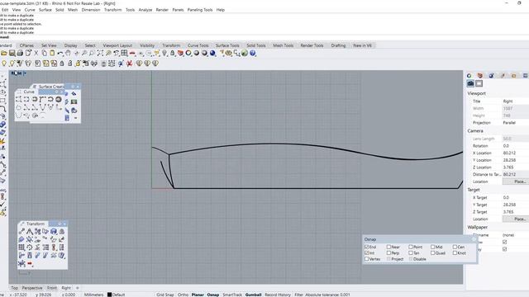Screen dimensions: 529x297
Task: Click the Undo arrow icon
Action: 60,53
